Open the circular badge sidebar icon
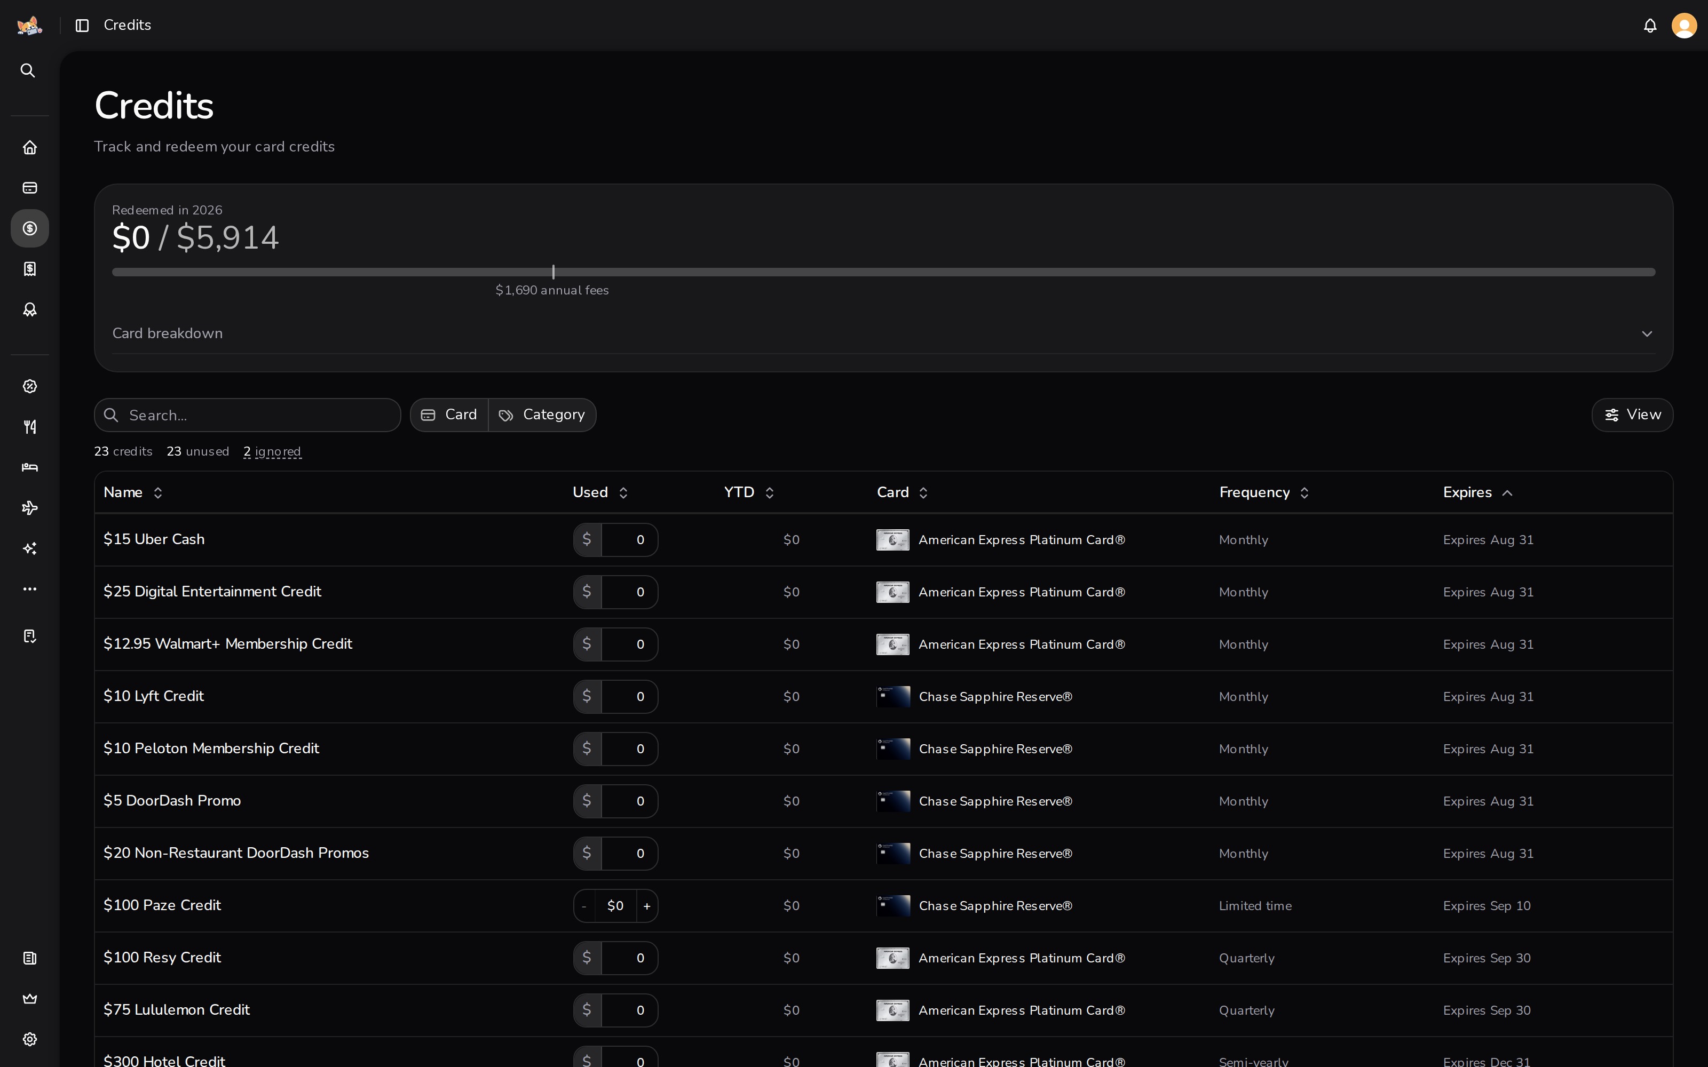The image size is (1708, 1067). 30,386
